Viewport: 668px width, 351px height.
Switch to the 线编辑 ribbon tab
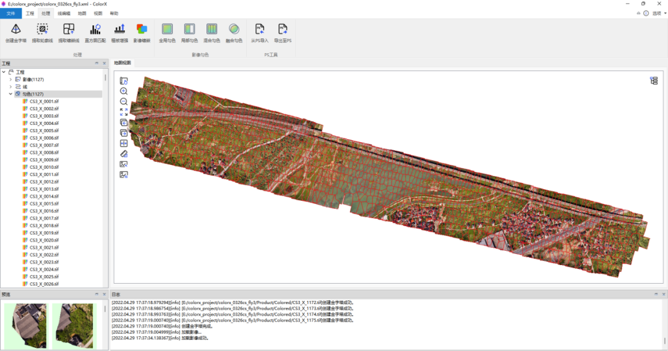64,13
